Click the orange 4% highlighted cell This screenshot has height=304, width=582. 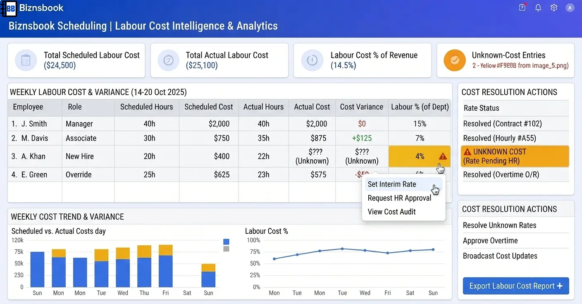pos(420,156)
